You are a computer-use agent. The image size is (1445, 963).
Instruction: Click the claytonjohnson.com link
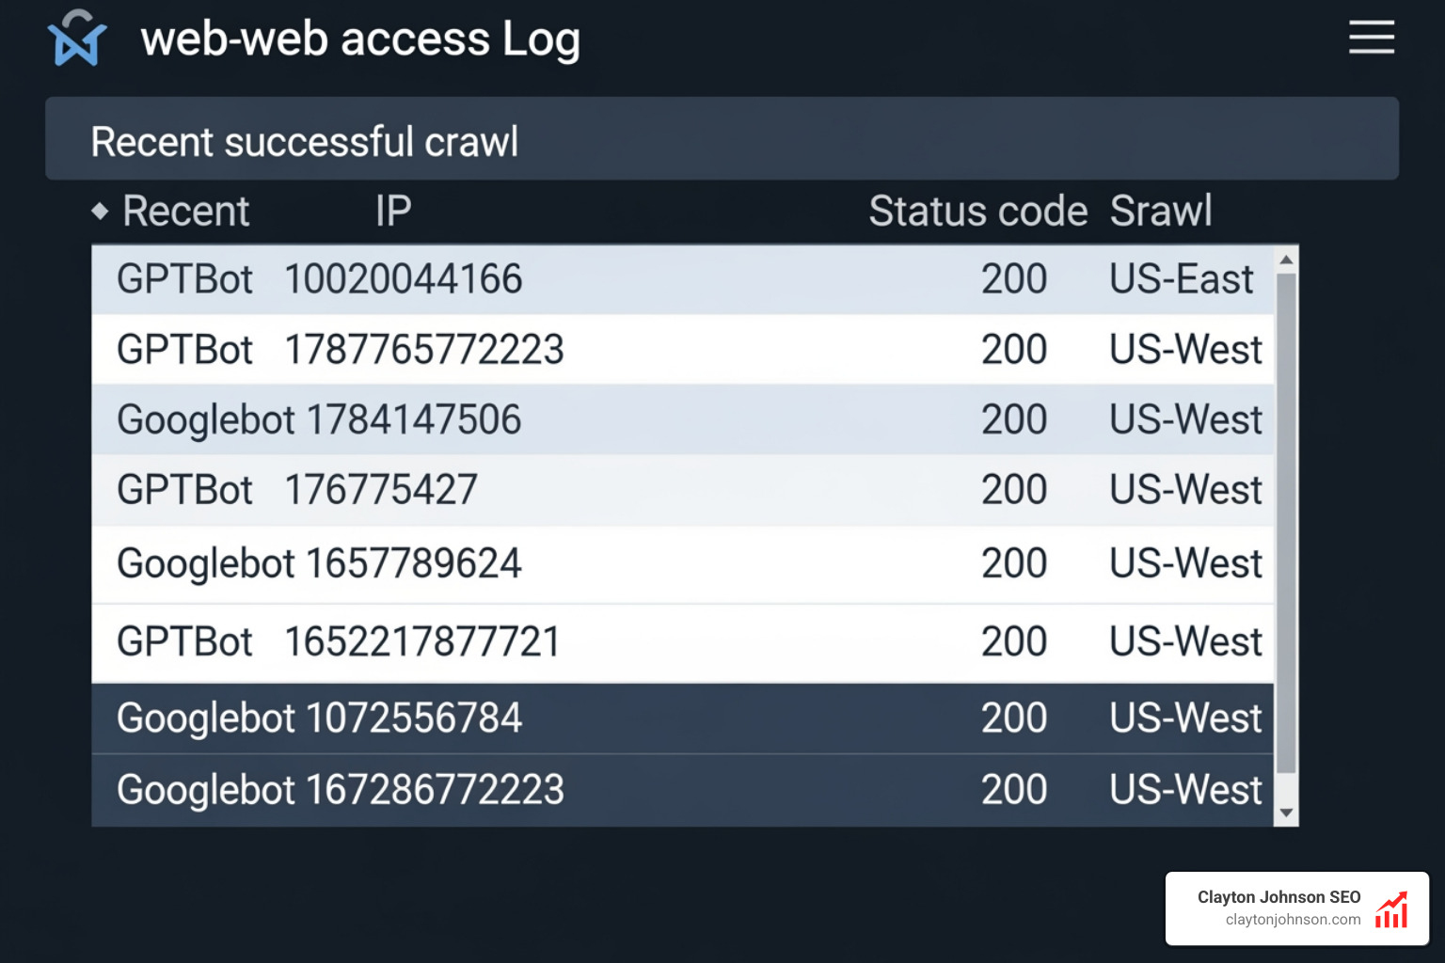1293,920
